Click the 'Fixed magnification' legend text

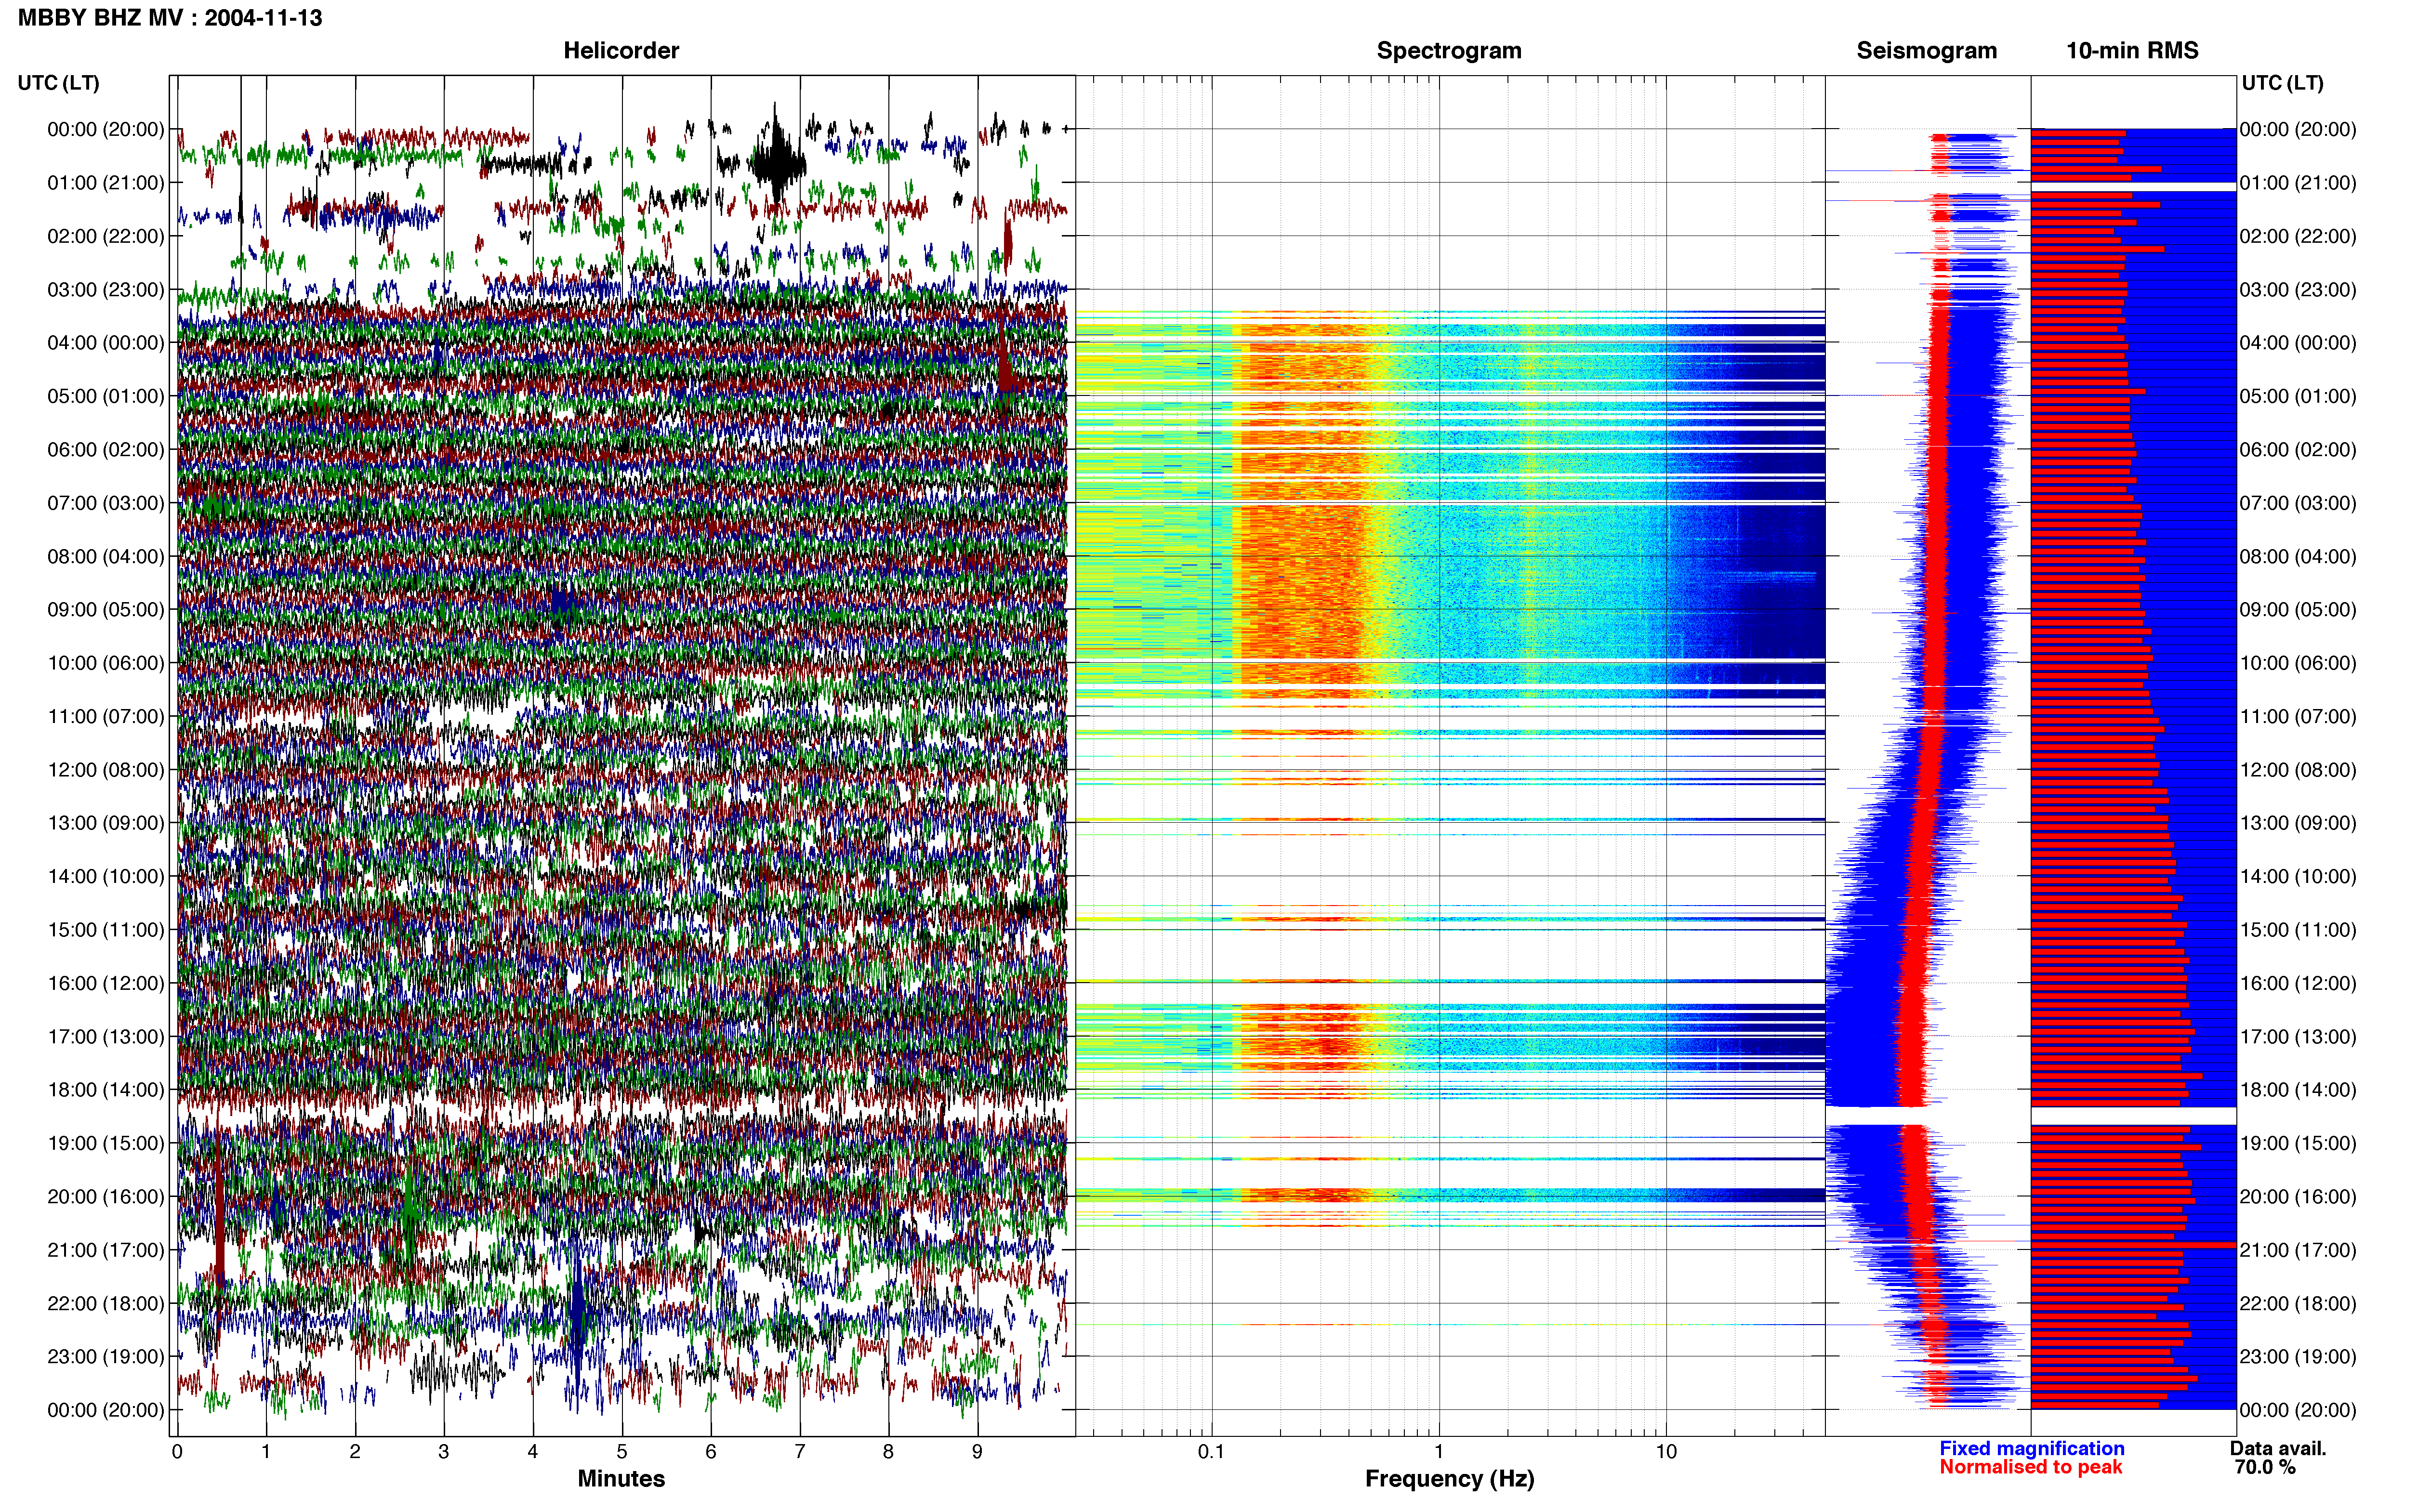click(x=2031, y=1449)
